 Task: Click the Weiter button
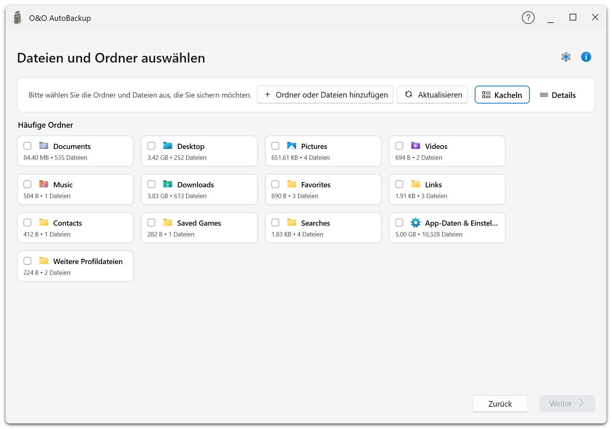point(567,404)
